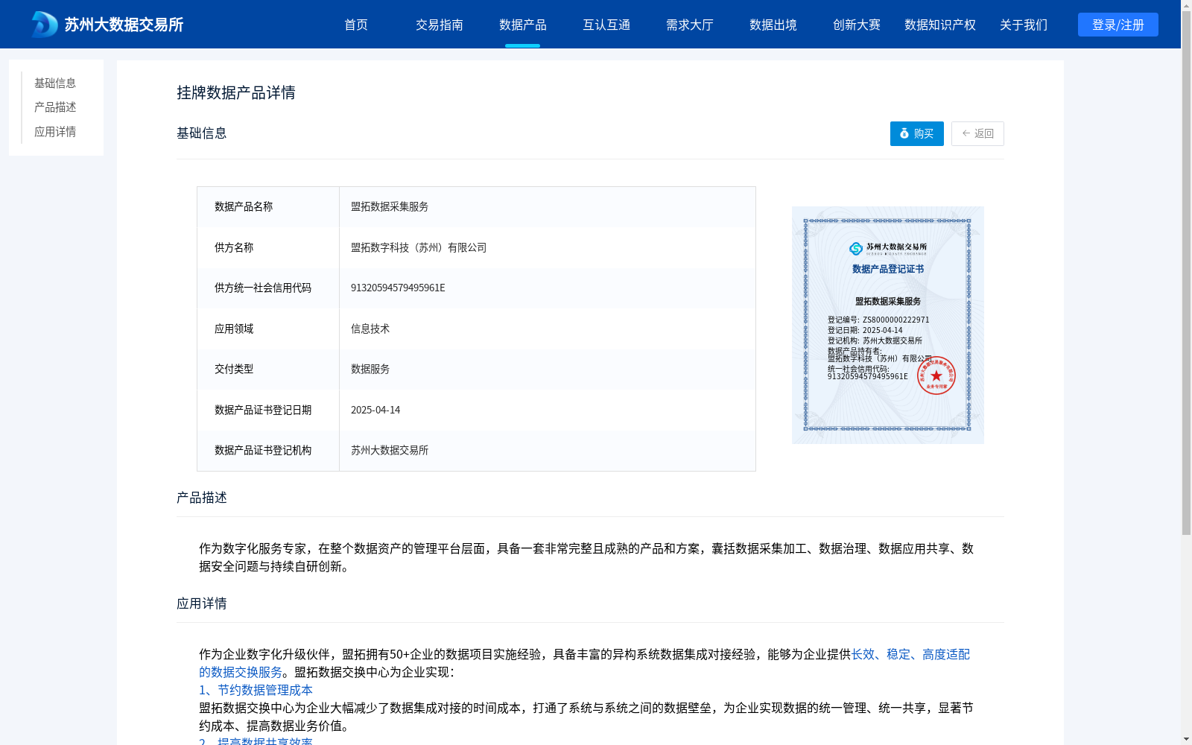Image resolution: width=1192 pixels, height=745 pixels.
Task: Open the 交易指南 menu item
Action: pyautogui.click(x=440, y=25)
